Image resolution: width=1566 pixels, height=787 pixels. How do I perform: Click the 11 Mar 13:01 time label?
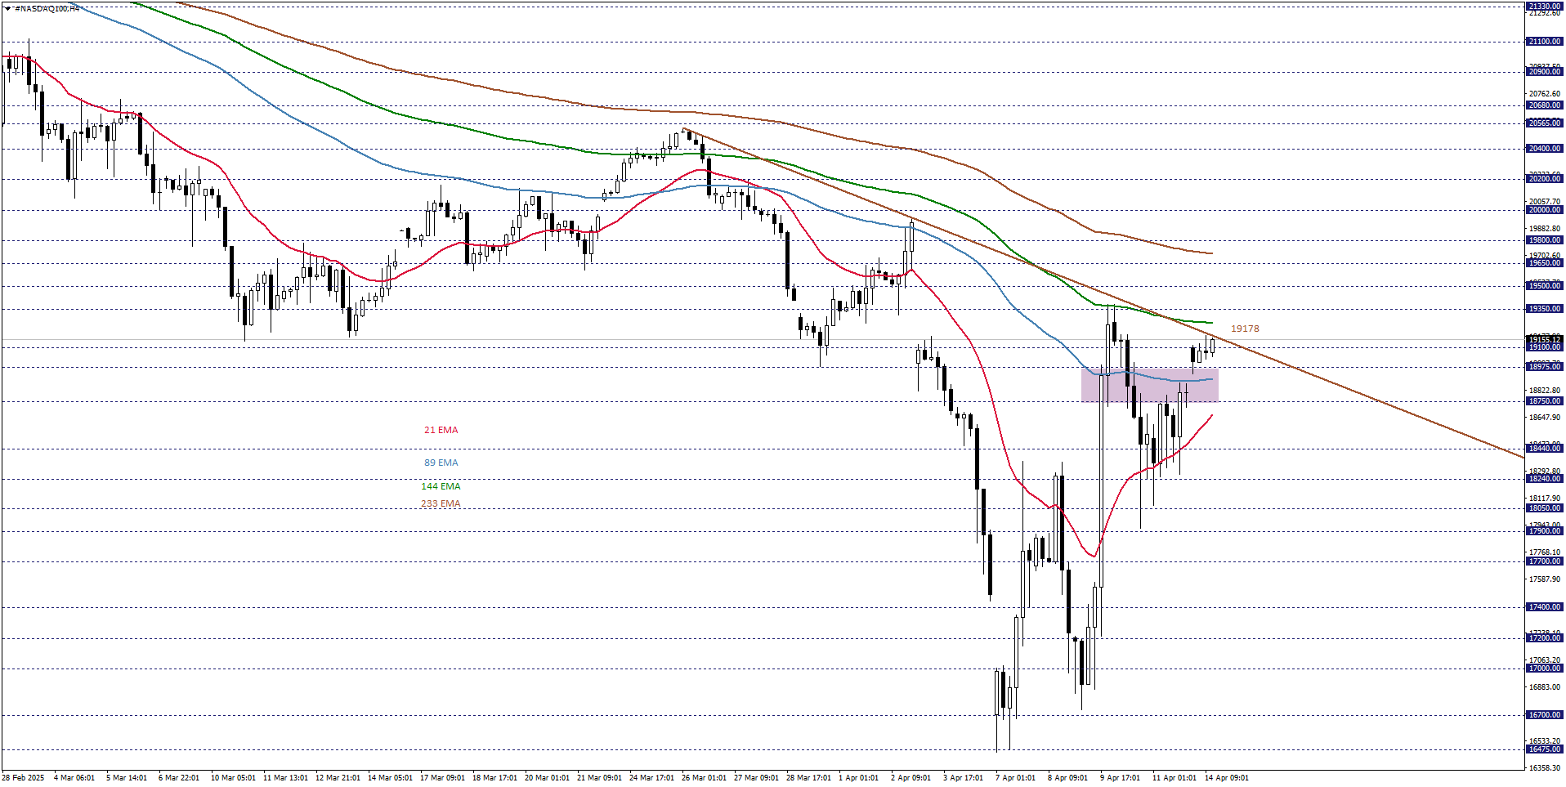point(285,778)
